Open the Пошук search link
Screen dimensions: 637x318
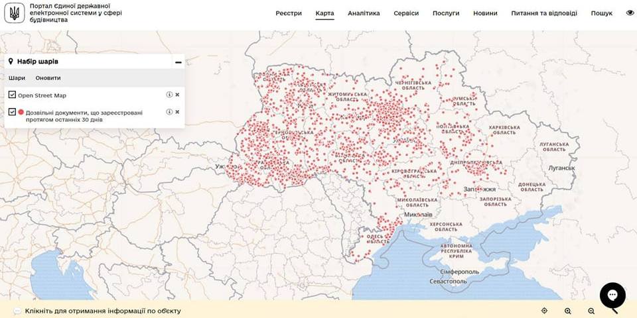pos(602,13)
